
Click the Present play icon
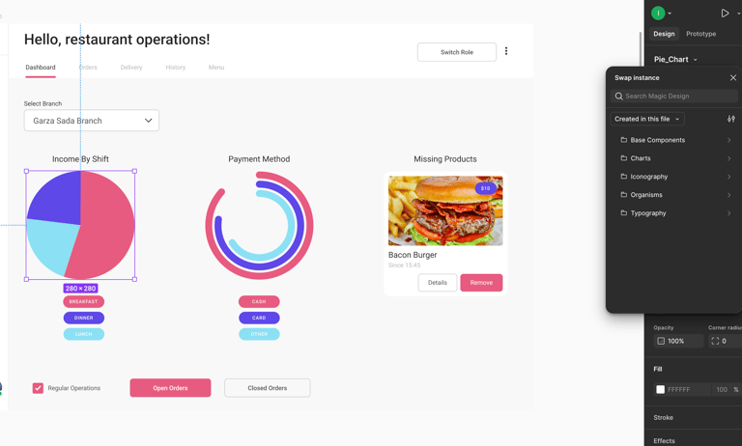point(725,14)
